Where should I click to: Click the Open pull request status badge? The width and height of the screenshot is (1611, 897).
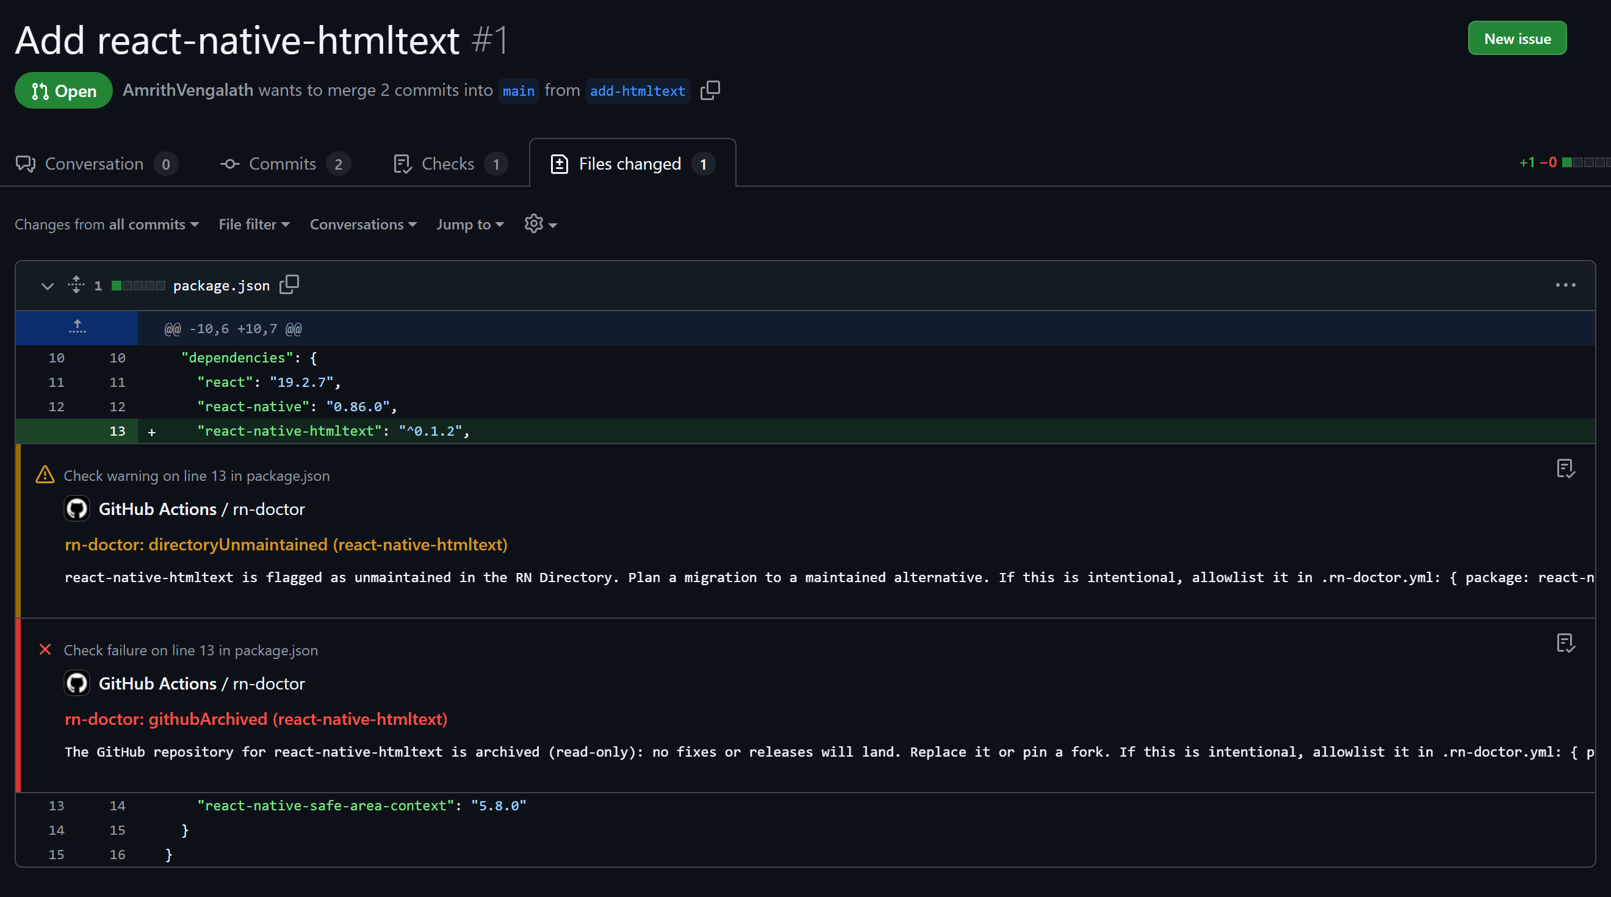point(64,91)
